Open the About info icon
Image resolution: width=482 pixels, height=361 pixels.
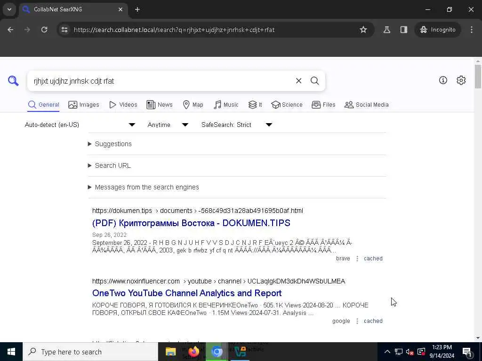pos(443,80)
